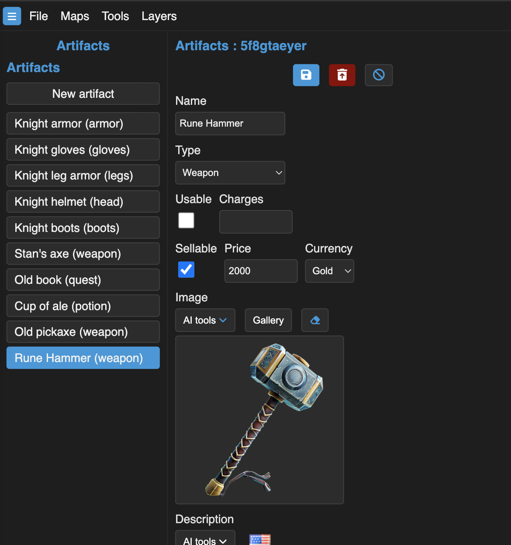The width and height of the screenshot is (511, 545).
Task: Delete artifact with the red trash icon
Action: click(x=342, y=75)
